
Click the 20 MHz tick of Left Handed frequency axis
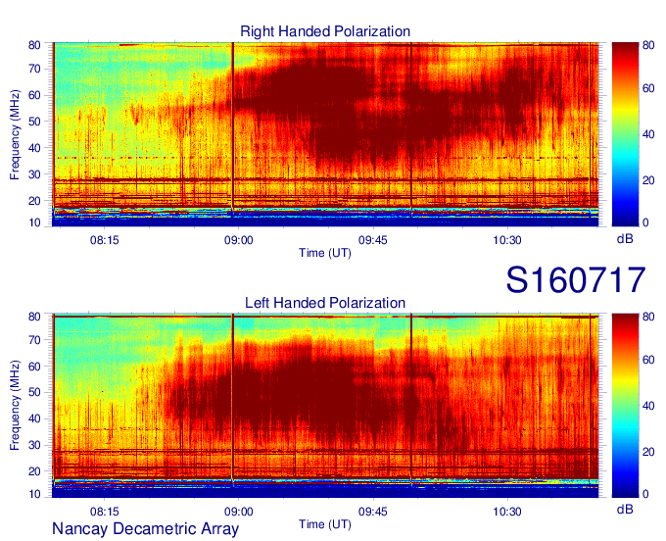click(x=34, y=471)
